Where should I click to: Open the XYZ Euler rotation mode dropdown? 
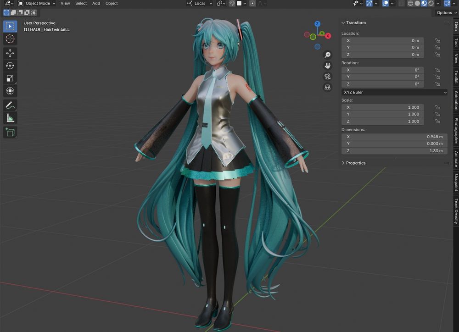coord(394,93)
